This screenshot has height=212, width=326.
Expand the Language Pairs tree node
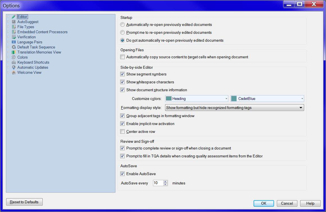tap(8, 42)
